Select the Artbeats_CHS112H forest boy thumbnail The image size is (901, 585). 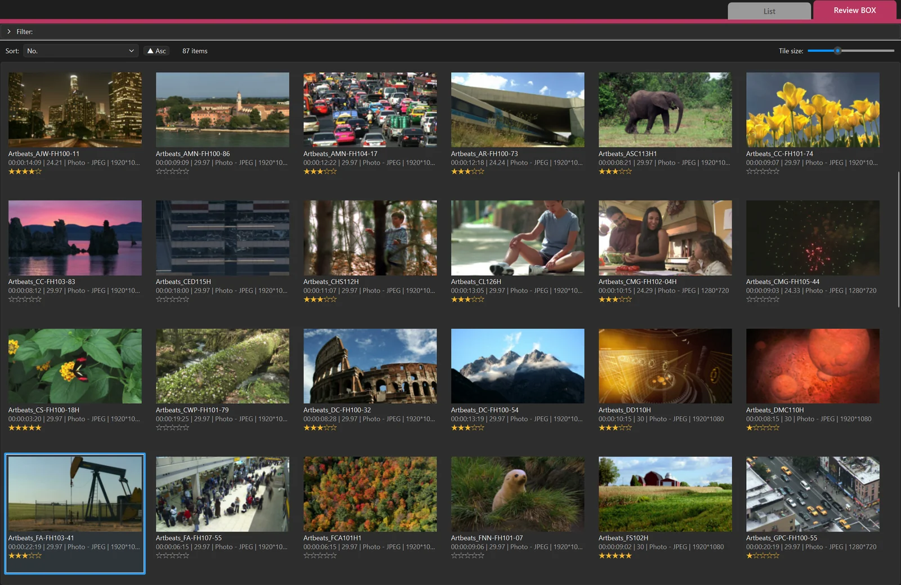[370, 238]
